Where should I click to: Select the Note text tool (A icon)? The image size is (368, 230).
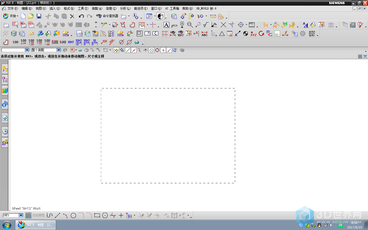point(166,25)
